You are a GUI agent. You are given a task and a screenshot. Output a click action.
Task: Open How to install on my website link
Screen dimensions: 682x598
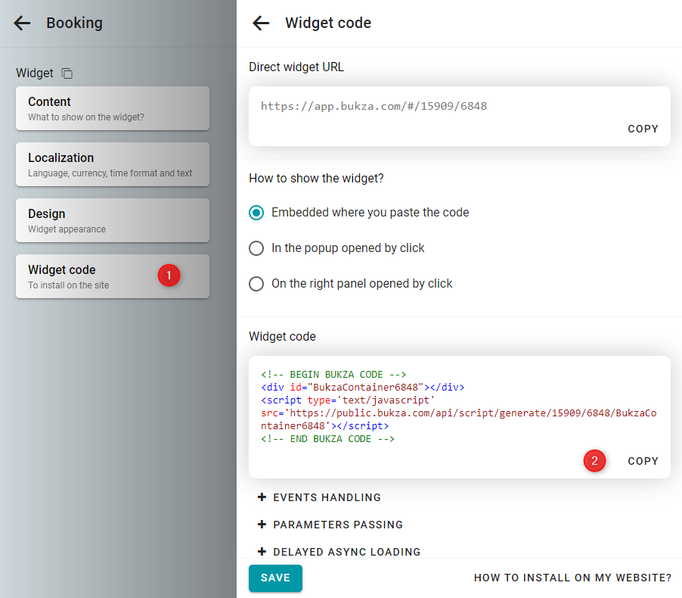pyautogui.click(x=572, y=578)
